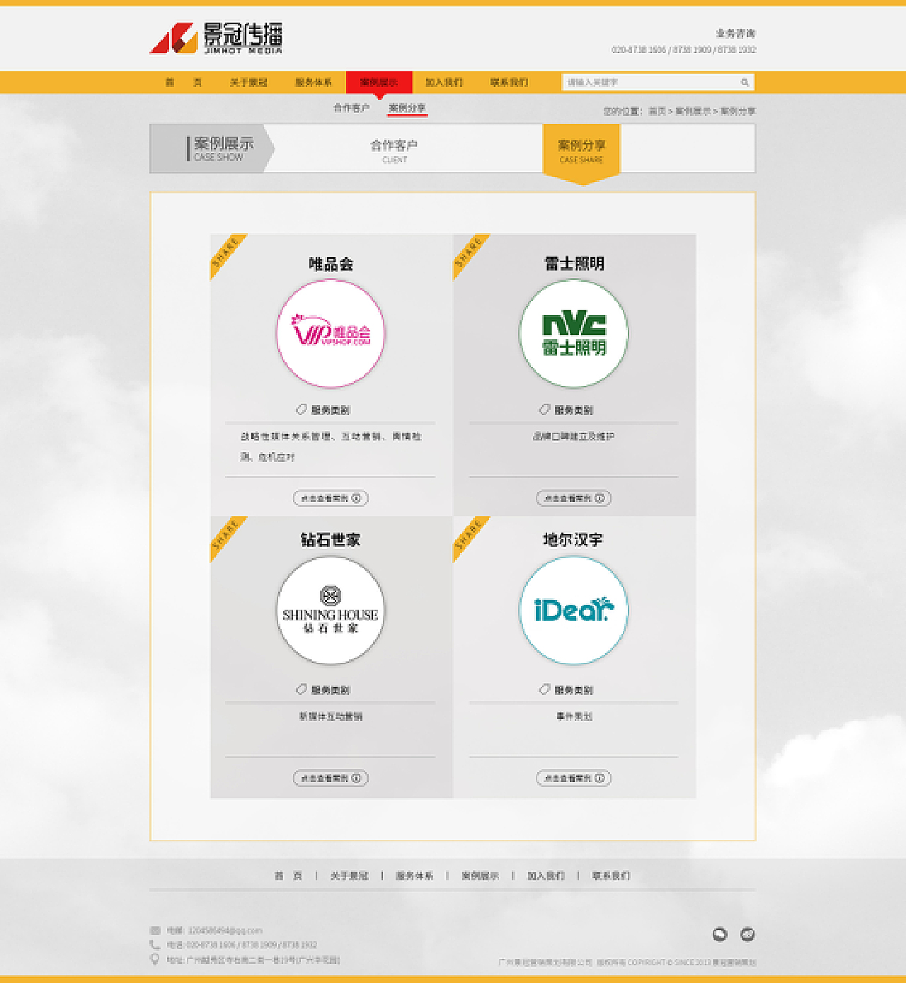Screen dimensions: 906x983
Task: Click the SHARE ribbon on 雷士照明 card
Action: (468, 252)
